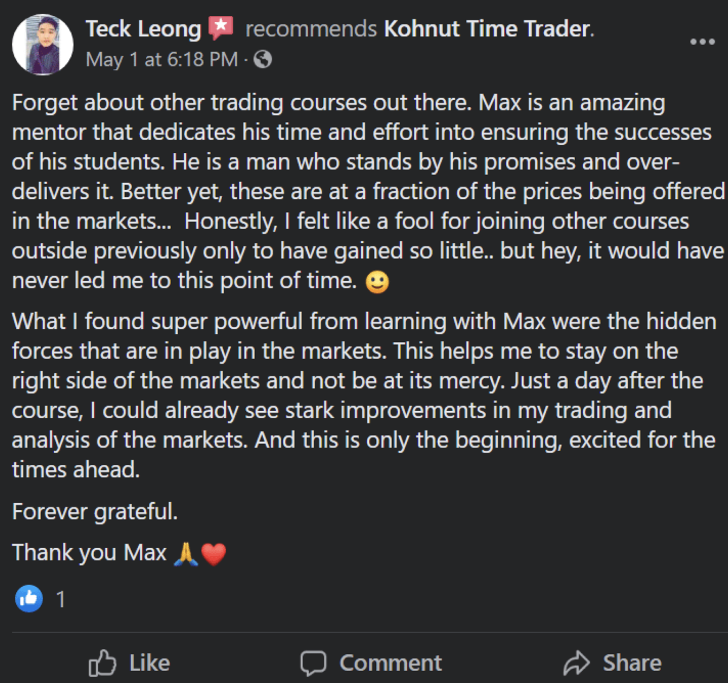728x683 pixels.
Task: Open the three-dot post options menu
Action: pyautogui.click(x=702, y=42)
